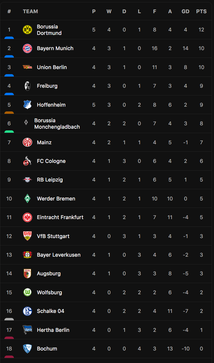The width and height of the screenshot is (214, 363).
Task: Open the Freiburg crest icon
Action: click(x=27, y=86)
